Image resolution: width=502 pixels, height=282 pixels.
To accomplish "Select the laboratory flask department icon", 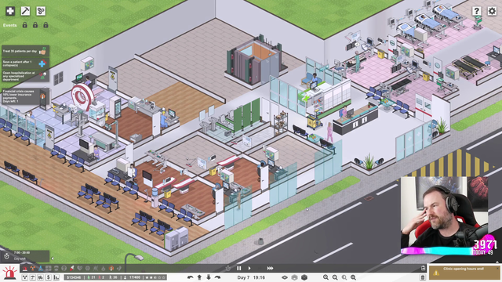I will 41,268.
